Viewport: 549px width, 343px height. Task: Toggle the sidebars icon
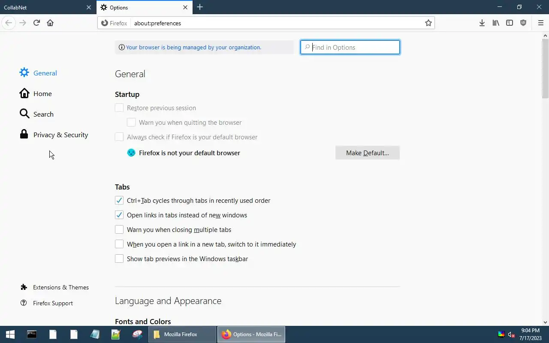510,23
